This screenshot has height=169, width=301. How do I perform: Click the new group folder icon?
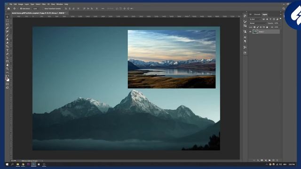point(269,160)
